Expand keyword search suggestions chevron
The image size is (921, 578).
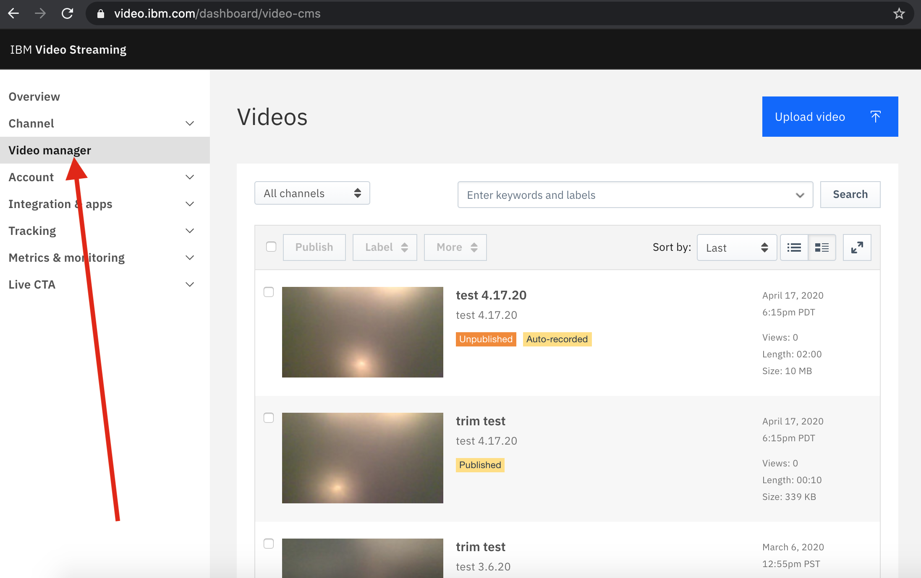(800, 195)
